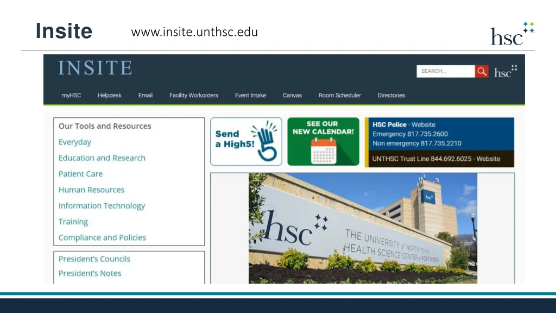Open the Send a High5 tile
This screenshot has width=556, height=313.
tap(246, 142)
